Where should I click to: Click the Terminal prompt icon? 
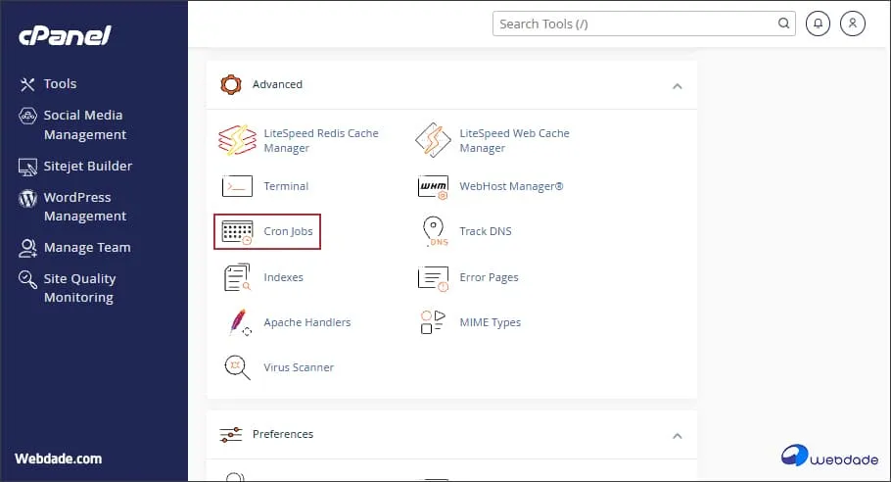[x=237, y=186]
